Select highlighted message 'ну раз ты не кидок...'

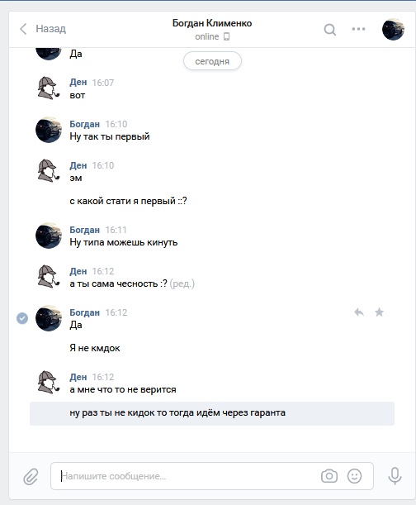212,413
